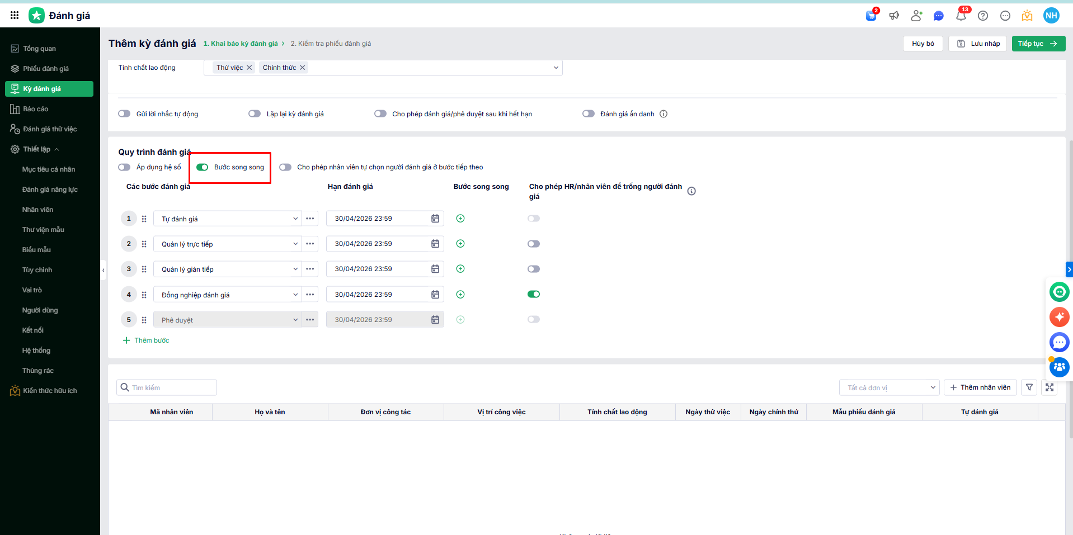
Task: Enable Gửi lời nhắc tự động toggle
Action: point(124,114)
